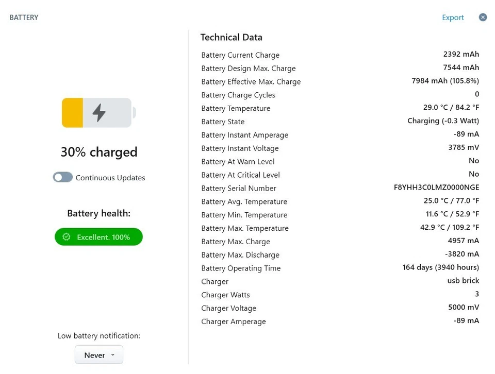This screenshot has width=495, height=374.
Task: Click the 30% charged text
Action: click(x=98, y=152)
